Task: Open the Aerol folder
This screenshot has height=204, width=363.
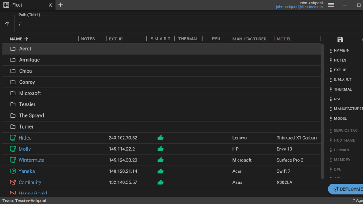Action: point(25,49)
